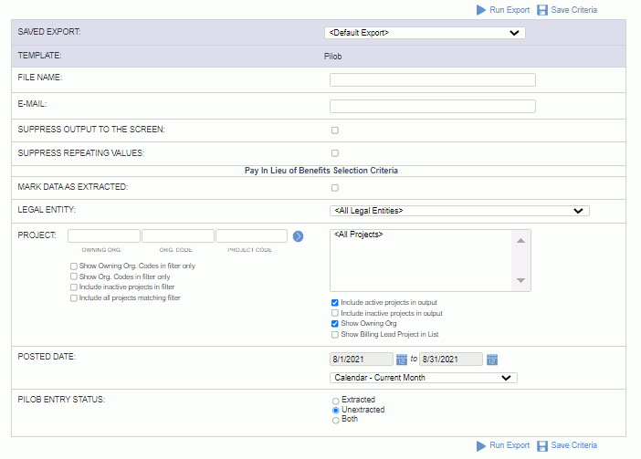Image resolution: width=641 pixels, height=459 pixels.
Task: Click the posted end date field 8/31/2021
Action: pos(451,360)
